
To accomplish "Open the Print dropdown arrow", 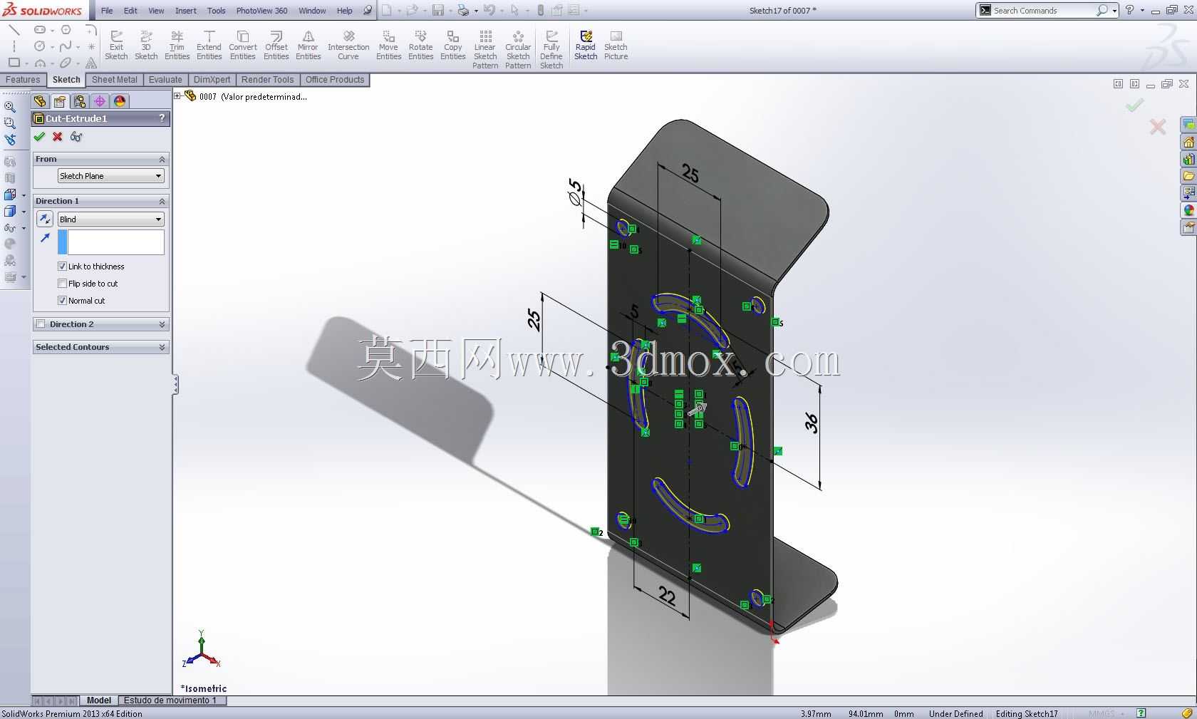I will (x=477, y=11).
